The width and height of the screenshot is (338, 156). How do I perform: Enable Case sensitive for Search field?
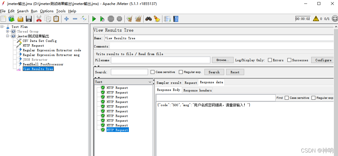tap(153, 72)
